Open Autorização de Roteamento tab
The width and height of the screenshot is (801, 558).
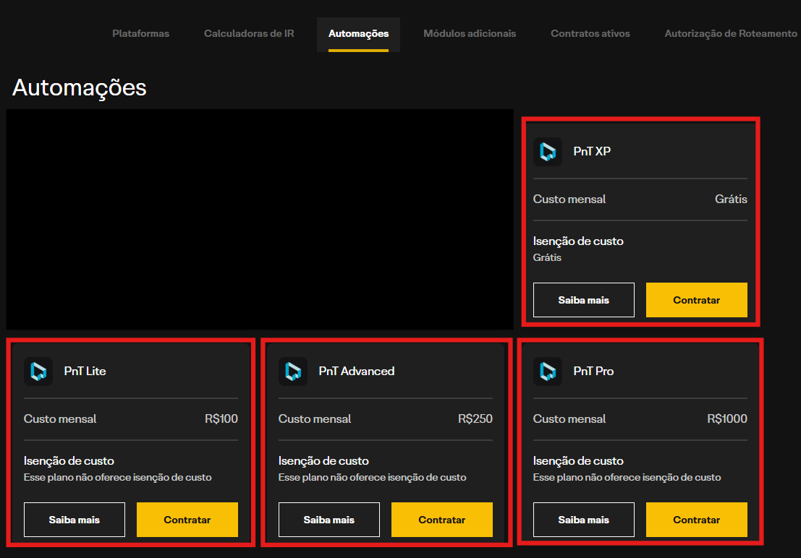pos(731,34)
